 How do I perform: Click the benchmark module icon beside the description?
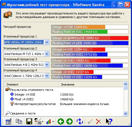coord(8,15)
